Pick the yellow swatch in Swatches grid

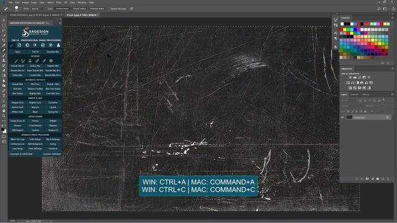click(x=345, y=30)
